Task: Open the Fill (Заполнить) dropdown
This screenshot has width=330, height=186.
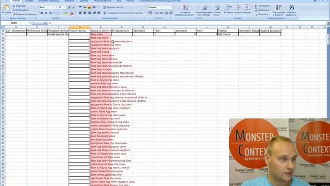Action: [x=262, y=10]
